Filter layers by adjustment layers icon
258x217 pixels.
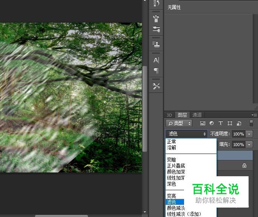[212, 123]
